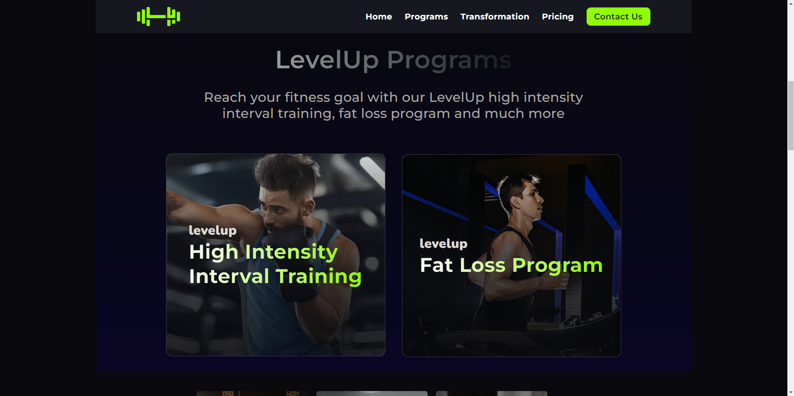The image size is (794, 396).
Task: Click scrollbar track below the thumb
Action: point(791,269)
